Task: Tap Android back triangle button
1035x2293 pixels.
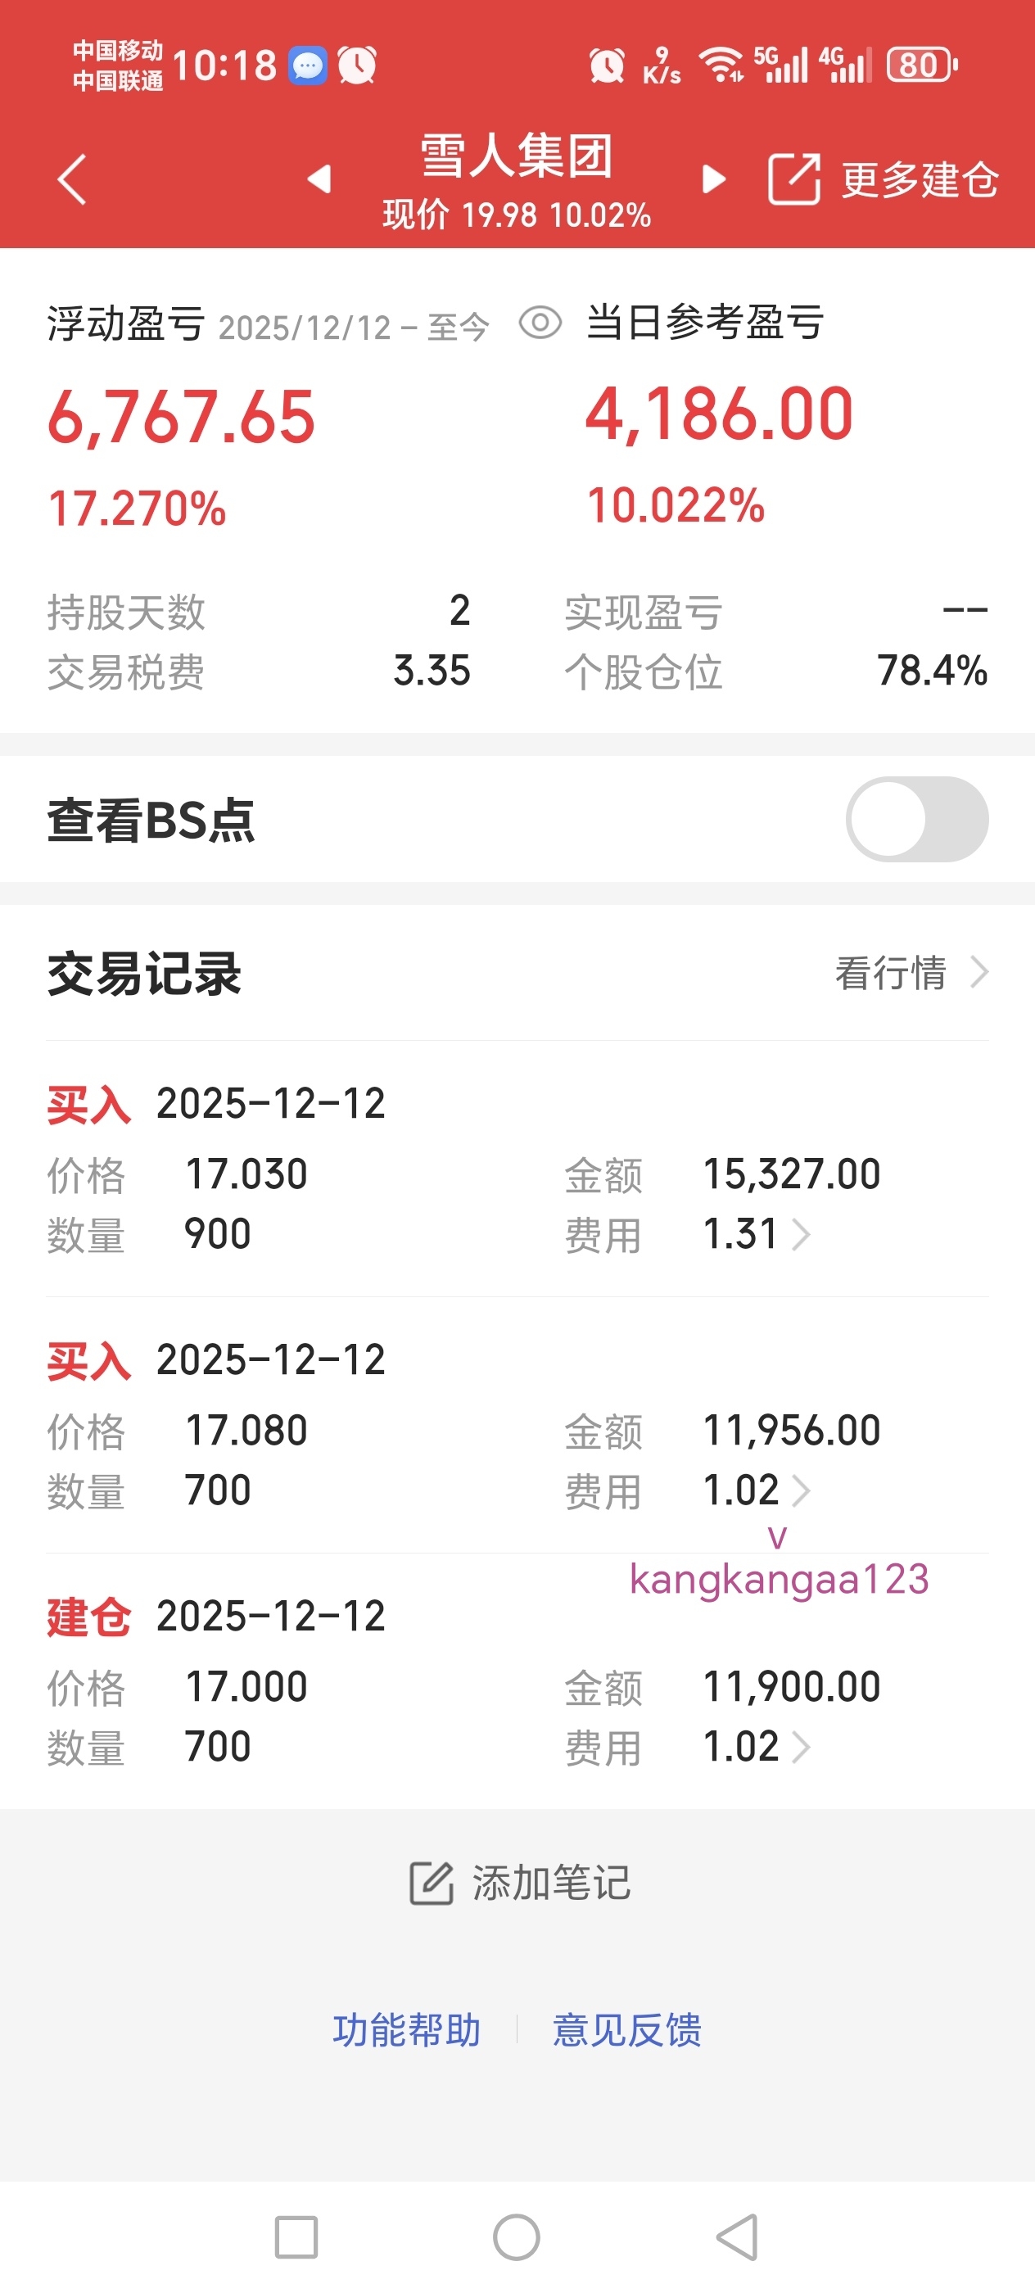Action: pyautogui.click(x=738, y=2237)
